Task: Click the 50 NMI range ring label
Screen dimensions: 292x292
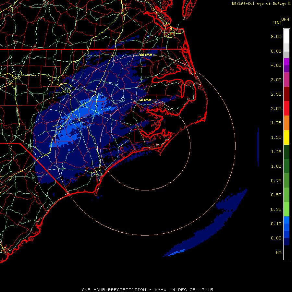Action: tap(145, 100)
